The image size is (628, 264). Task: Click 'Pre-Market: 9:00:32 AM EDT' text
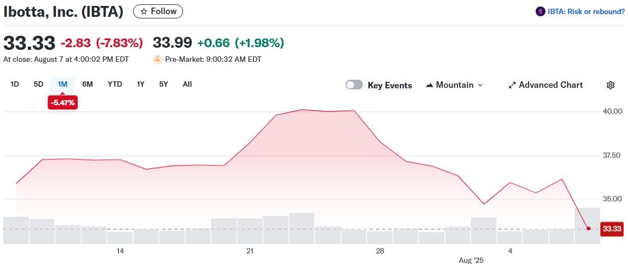click(213, 60)
